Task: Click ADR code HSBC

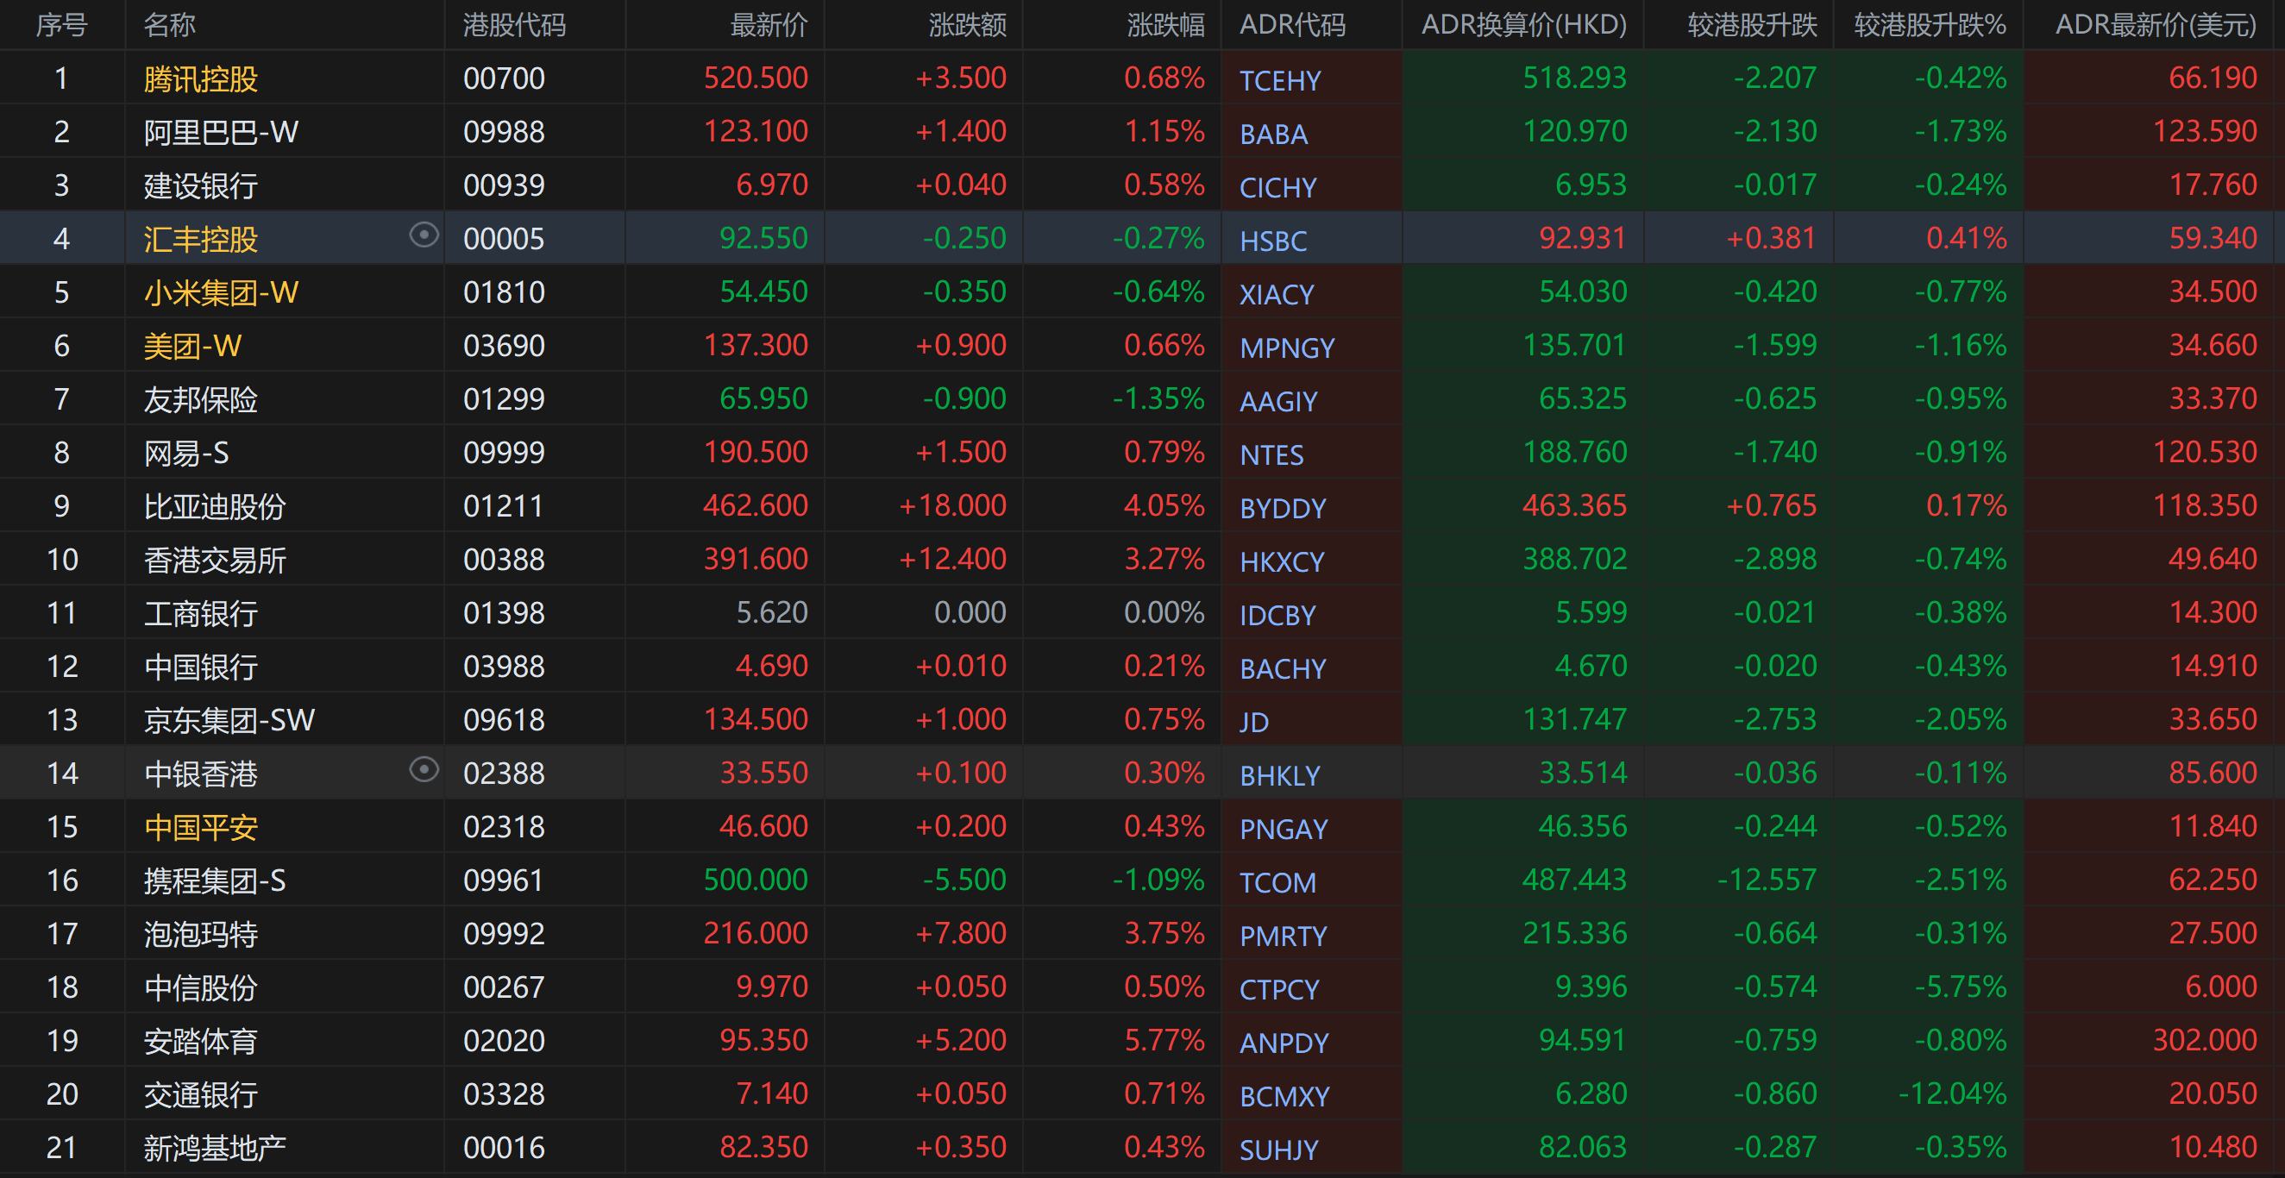Action: [x=1273, y=241]
